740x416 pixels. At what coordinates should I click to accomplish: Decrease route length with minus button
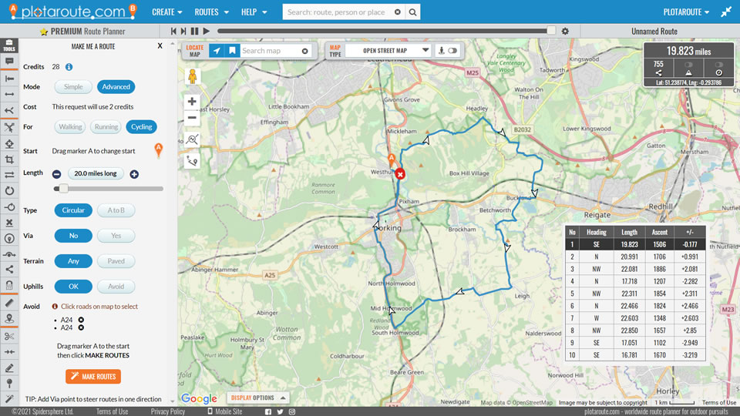tap(56, 175)
